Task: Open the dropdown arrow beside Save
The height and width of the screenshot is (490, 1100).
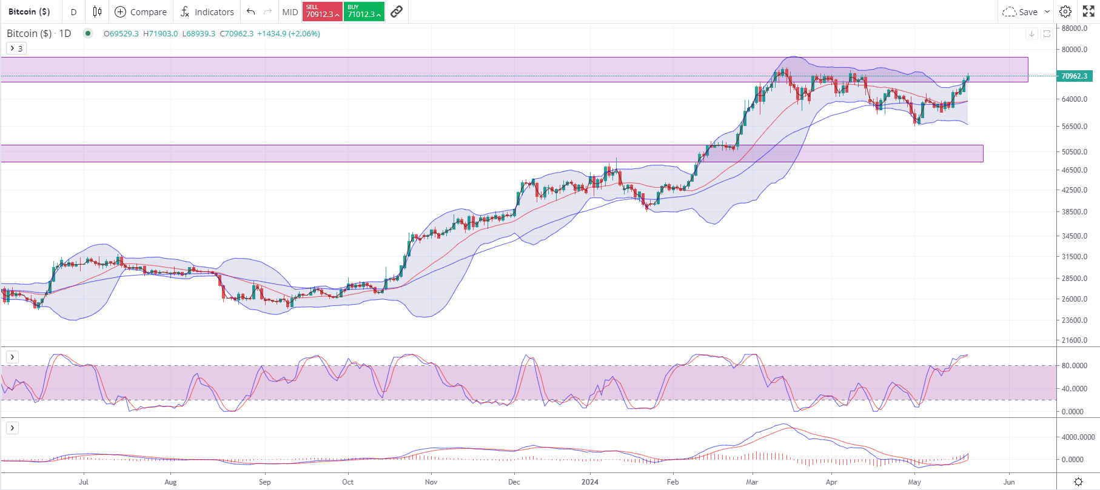Action: [1047, 12]
